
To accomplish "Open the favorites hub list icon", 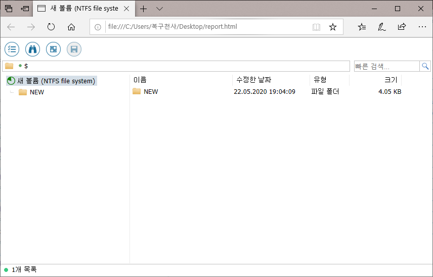I will (362, 27).
